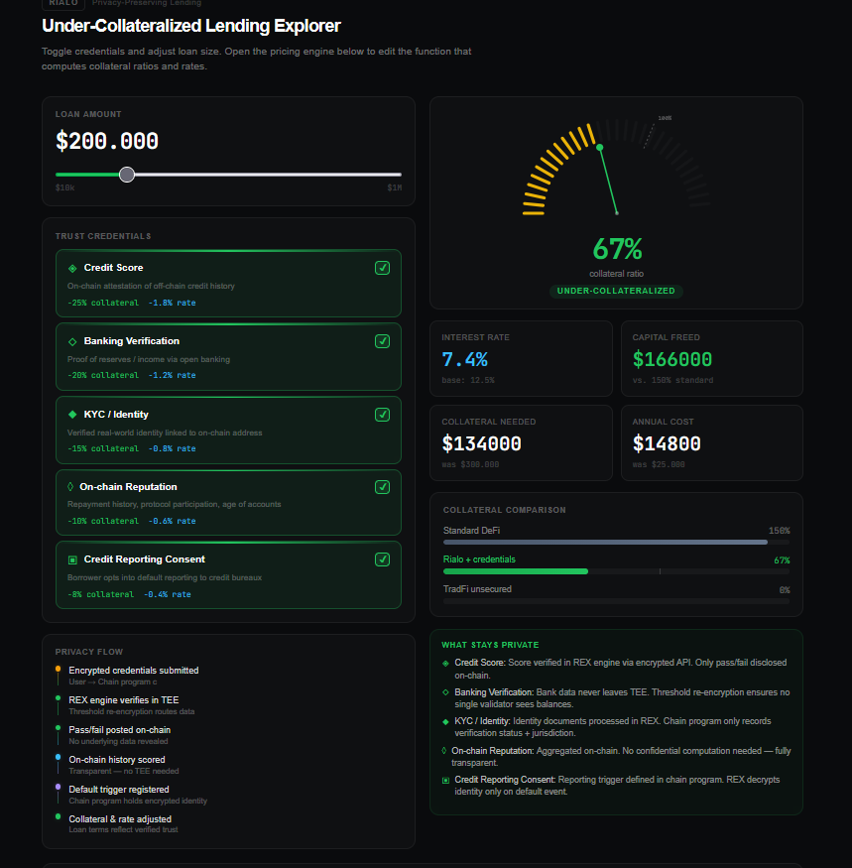Viewport: 852px width, 868px height.
Task: Uncheck the Banking Verification checkbox
Action: click(x=382, y=341)
